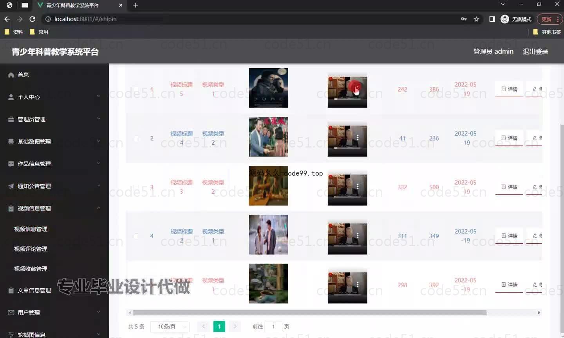Click the browser 更新 update button
Image resolution: width=564 pixels, height=338 pixels.
point(550,19)
